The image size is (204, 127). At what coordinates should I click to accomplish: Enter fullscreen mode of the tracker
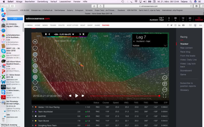click(x=164, y=96)
